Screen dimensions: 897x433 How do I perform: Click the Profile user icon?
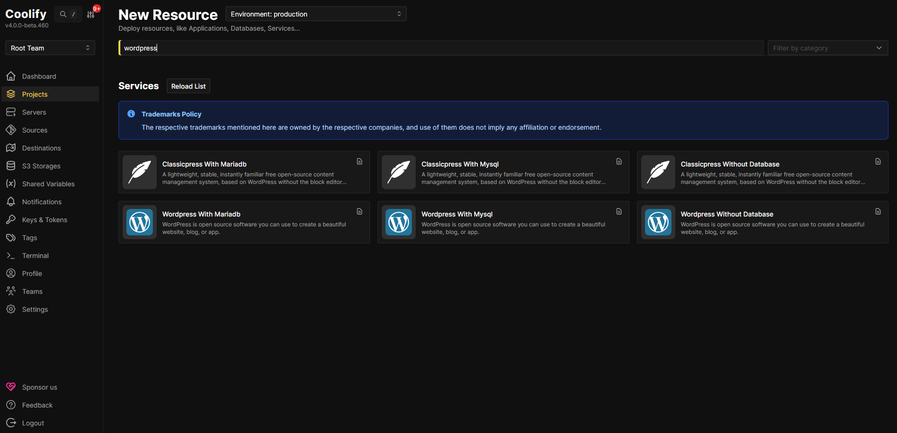pos(11,274)
